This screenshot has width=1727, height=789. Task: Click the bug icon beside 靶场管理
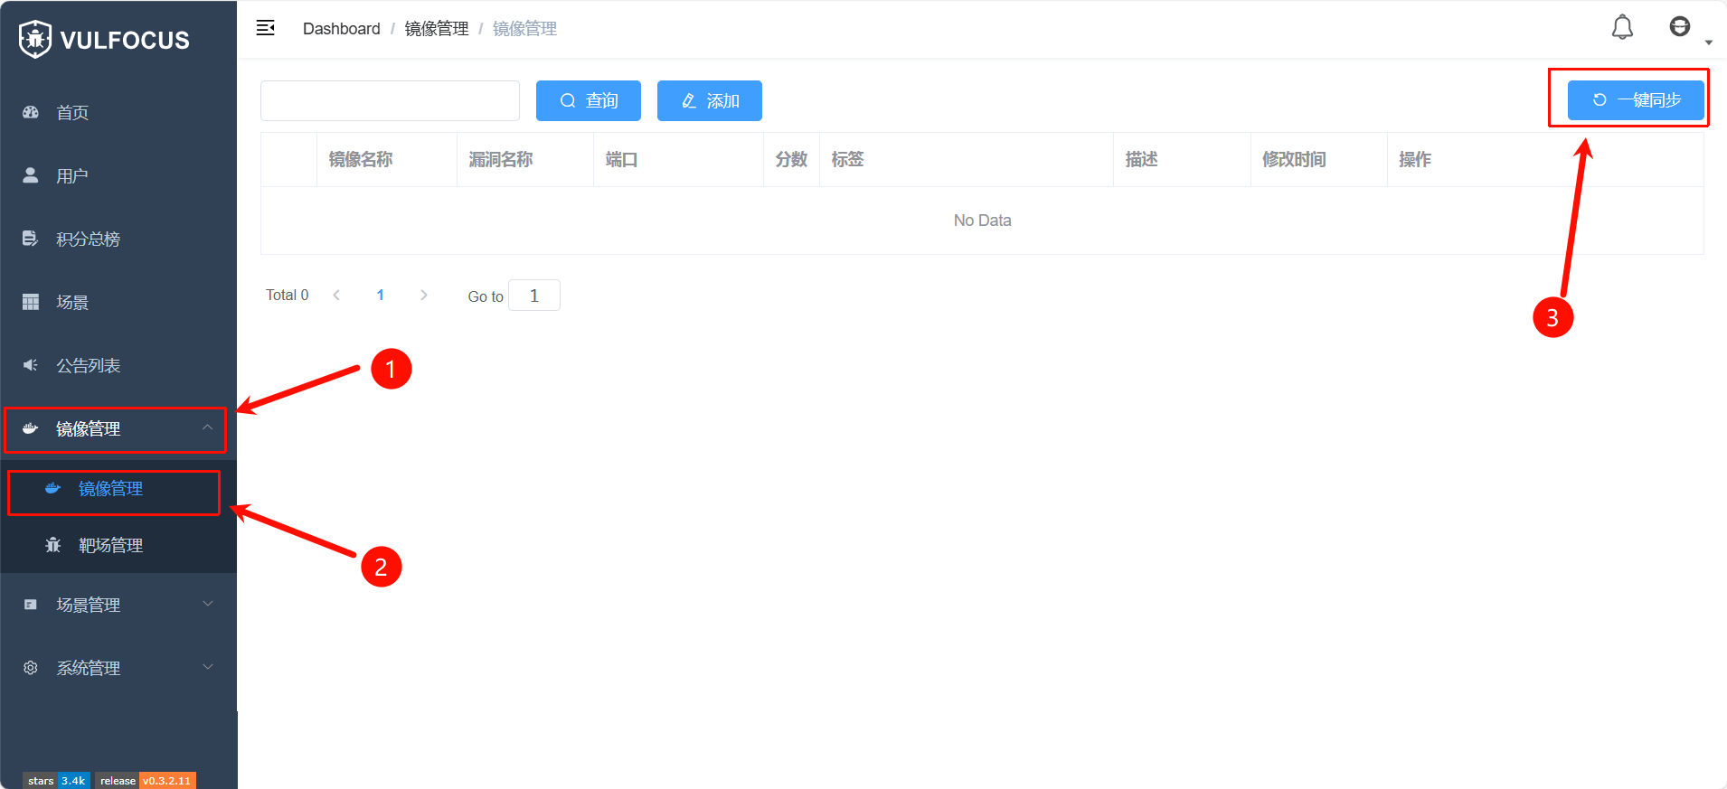(53, 545)
